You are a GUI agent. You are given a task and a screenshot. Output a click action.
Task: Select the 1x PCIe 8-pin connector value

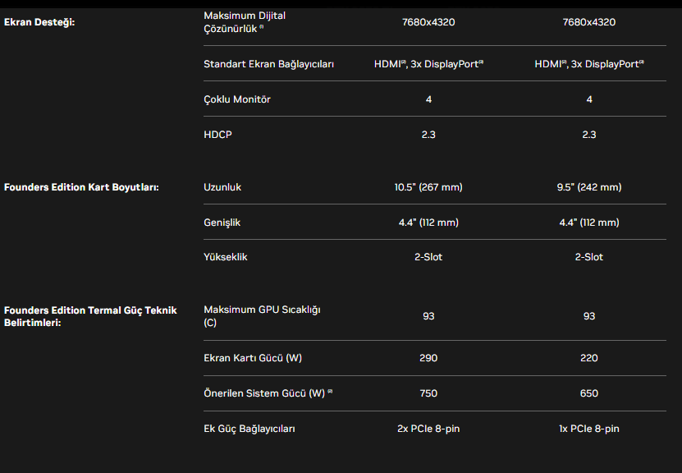589,429
